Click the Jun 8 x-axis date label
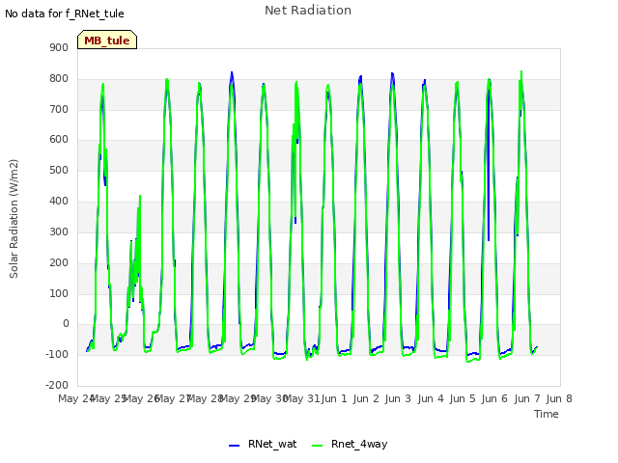Screen dimensions: 618x463 coord(559,398)
